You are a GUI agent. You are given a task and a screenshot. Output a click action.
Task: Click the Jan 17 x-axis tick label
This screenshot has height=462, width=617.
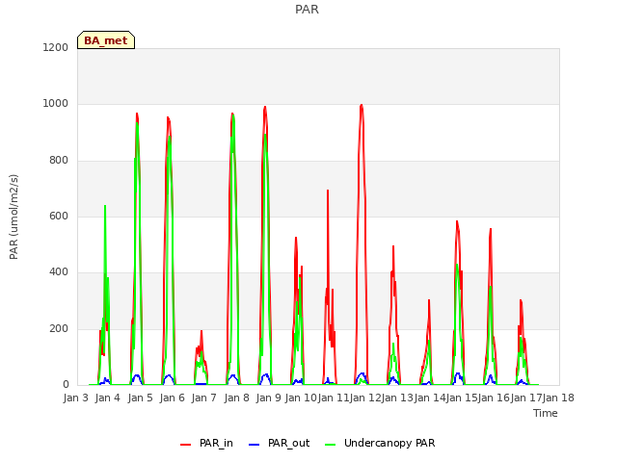(526, 398)
